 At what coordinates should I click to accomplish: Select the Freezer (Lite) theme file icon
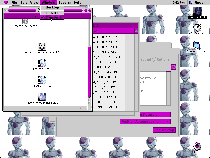pyautogui.click(x=42, y=80)
